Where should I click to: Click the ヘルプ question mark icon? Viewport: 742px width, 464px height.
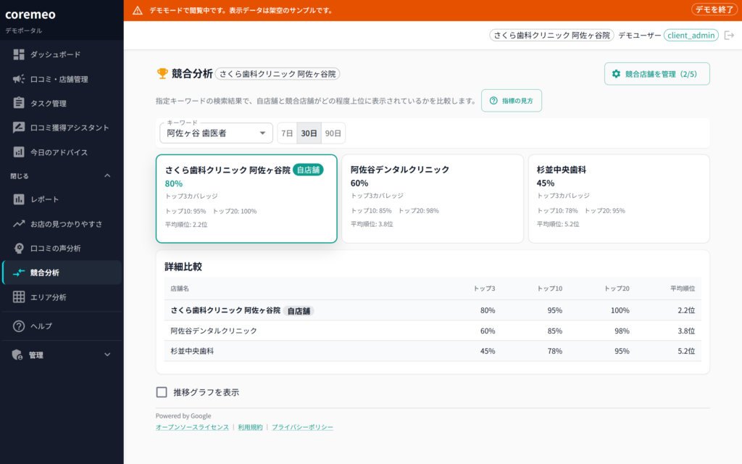pyautogui.click(x=18, y=326)
